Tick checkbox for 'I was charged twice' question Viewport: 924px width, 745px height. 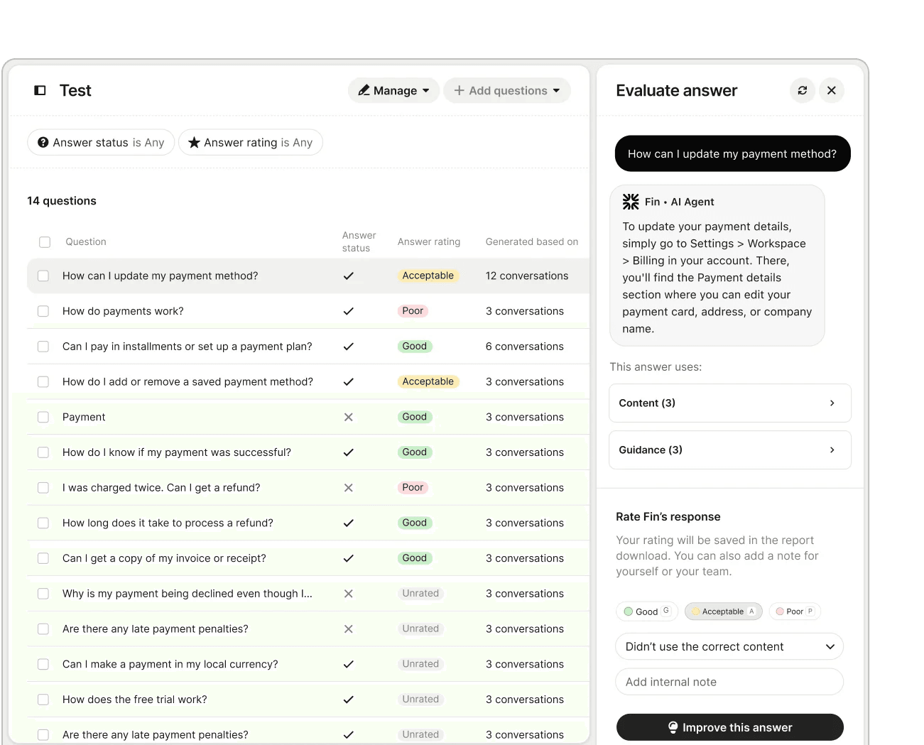(43, 488)
